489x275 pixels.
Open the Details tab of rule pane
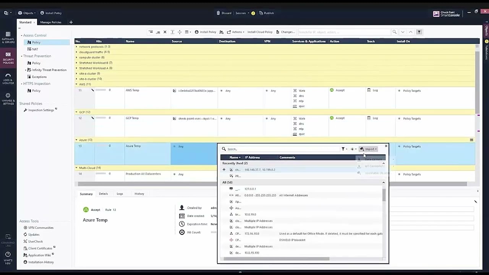click(x=104, y=194)
